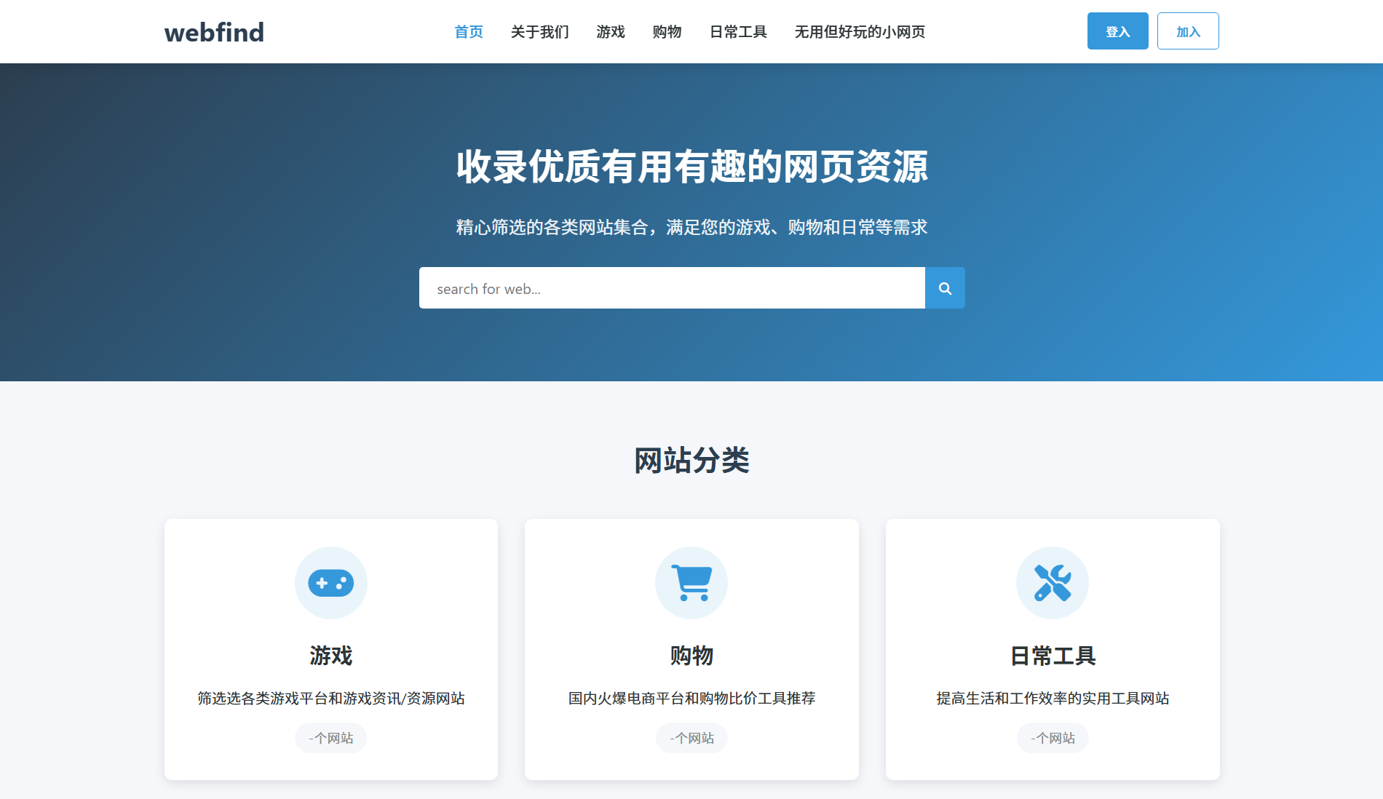Click the magnifying glass search icon
1383x799 pixels.
pos(945,287)
